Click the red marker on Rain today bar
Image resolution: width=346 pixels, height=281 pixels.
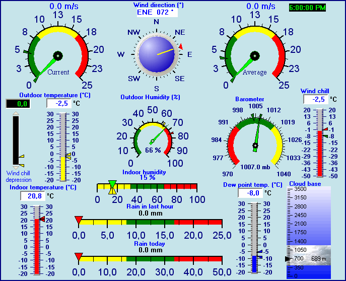tap(79, 257)
